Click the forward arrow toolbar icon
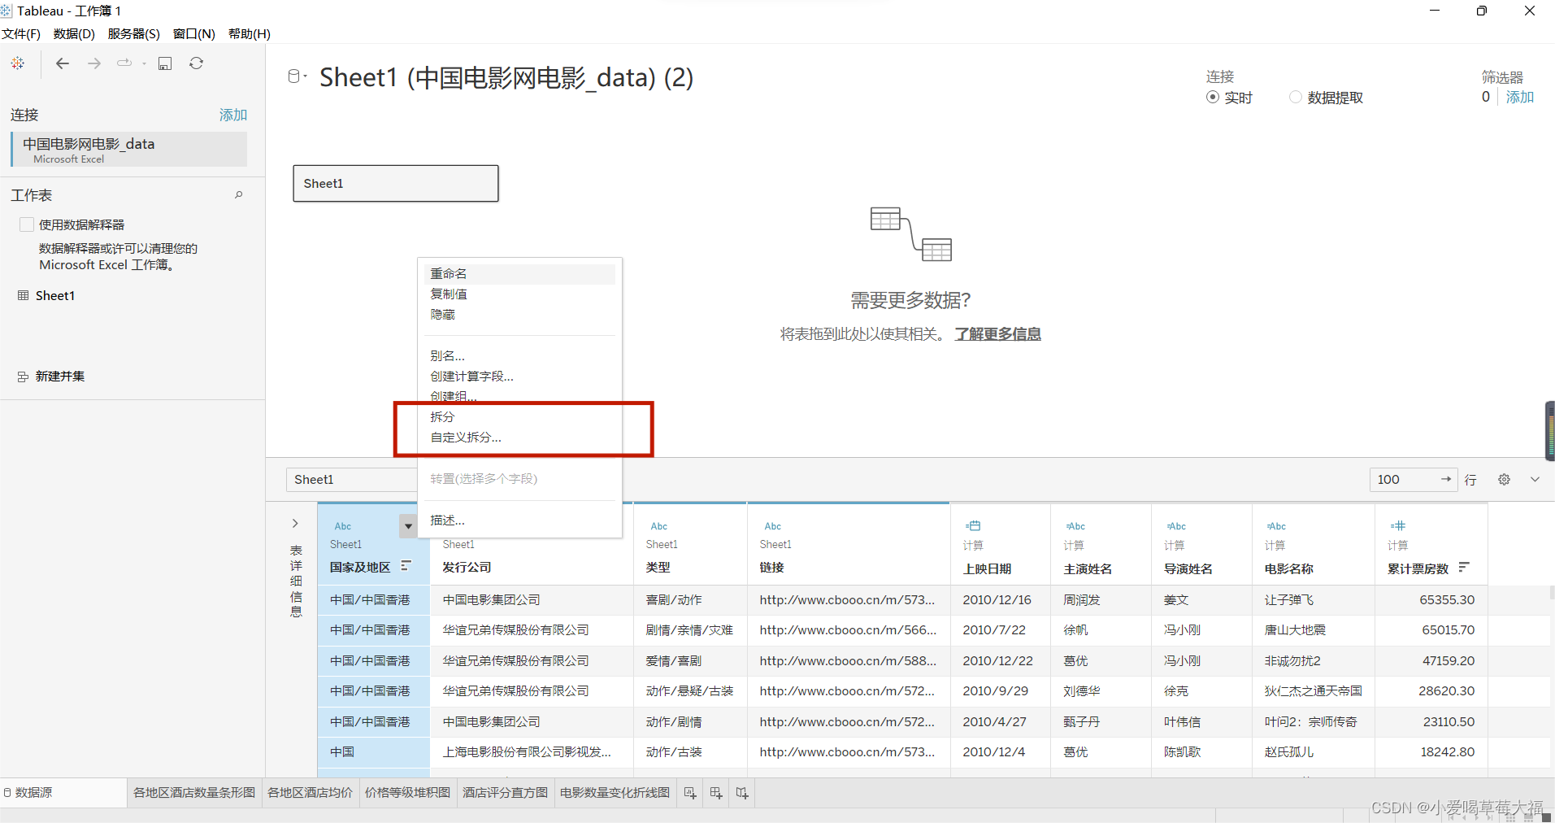This screenshot has height=823, width=1555. coord(94,63)
